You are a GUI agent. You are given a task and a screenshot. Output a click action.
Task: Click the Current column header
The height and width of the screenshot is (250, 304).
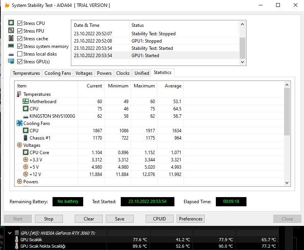tap(91, 86)
